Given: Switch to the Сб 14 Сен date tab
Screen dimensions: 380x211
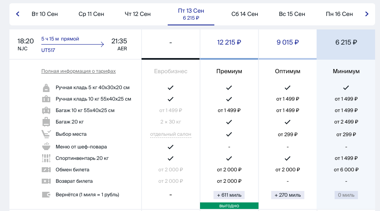Looking at the screenshot, I should click(245, 14).
